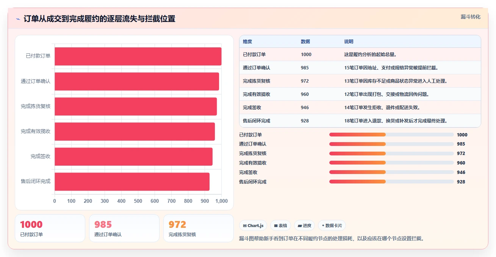Click description 这是履约分析的起始总量
The image size is (496, 257).
point(370,55)
